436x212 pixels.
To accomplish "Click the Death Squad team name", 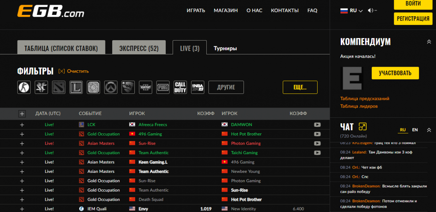I will pos(151,200).
